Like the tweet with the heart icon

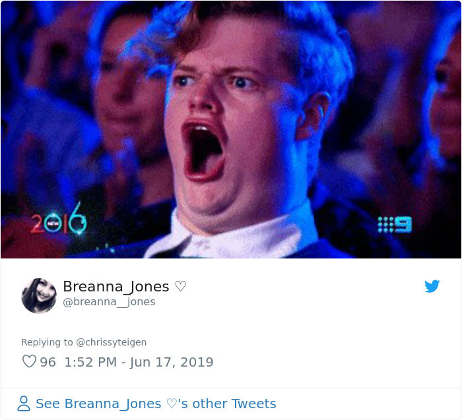click(x=29, y=361)
